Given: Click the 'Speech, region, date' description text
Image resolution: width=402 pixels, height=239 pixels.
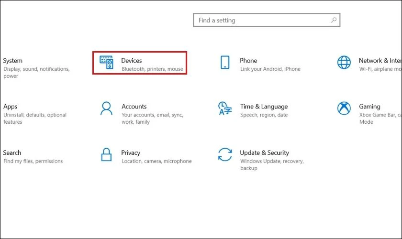Looking at the screenshot, I should tap(264, 115).
